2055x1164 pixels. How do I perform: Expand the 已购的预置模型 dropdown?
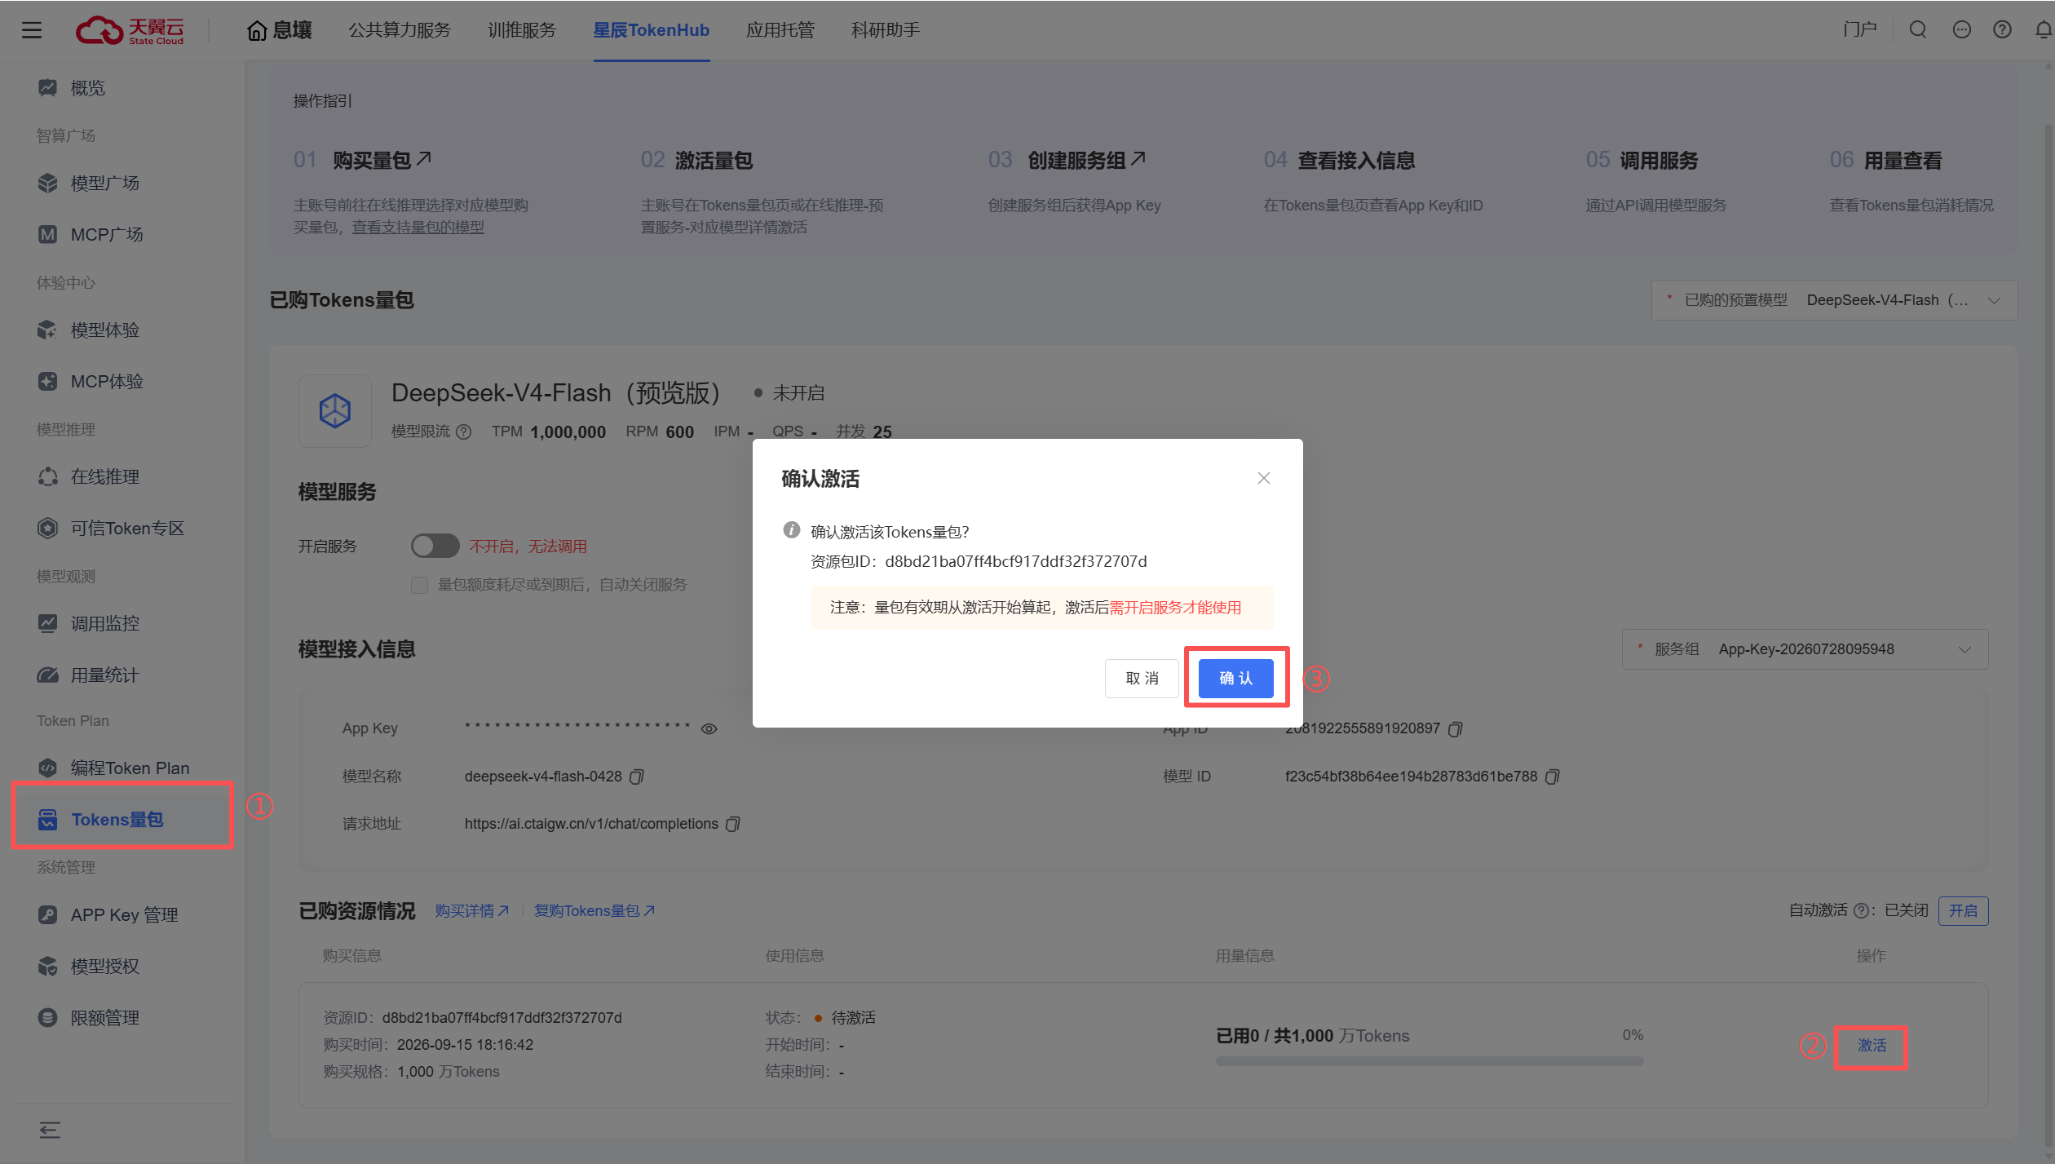[1834, 300]
